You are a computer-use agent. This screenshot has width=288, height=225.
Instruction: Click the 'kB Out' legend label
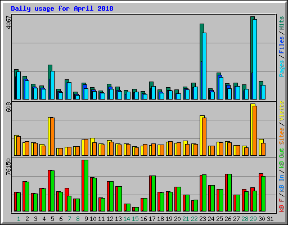coord(282,159)
